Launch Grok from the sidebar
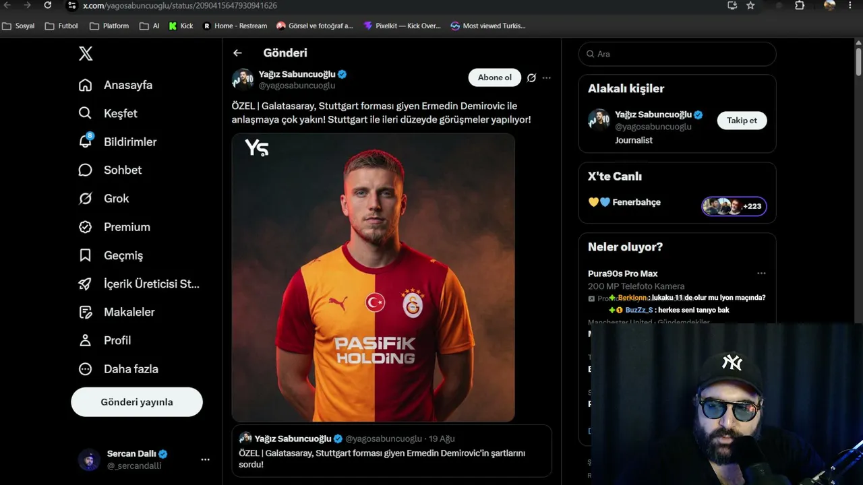 (x=104, y=198)
